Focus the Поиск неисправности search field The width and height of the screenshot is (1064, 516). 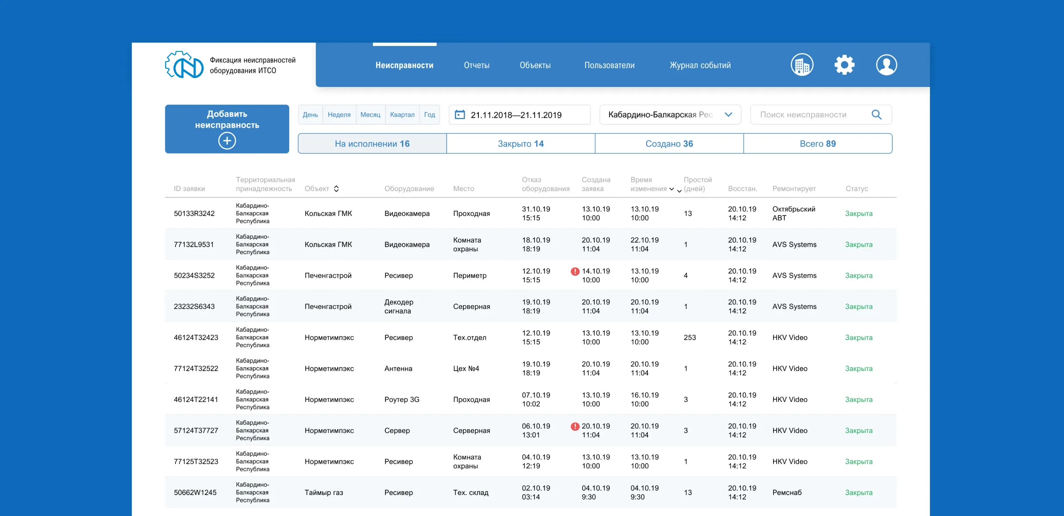click(x=821, y=115)
